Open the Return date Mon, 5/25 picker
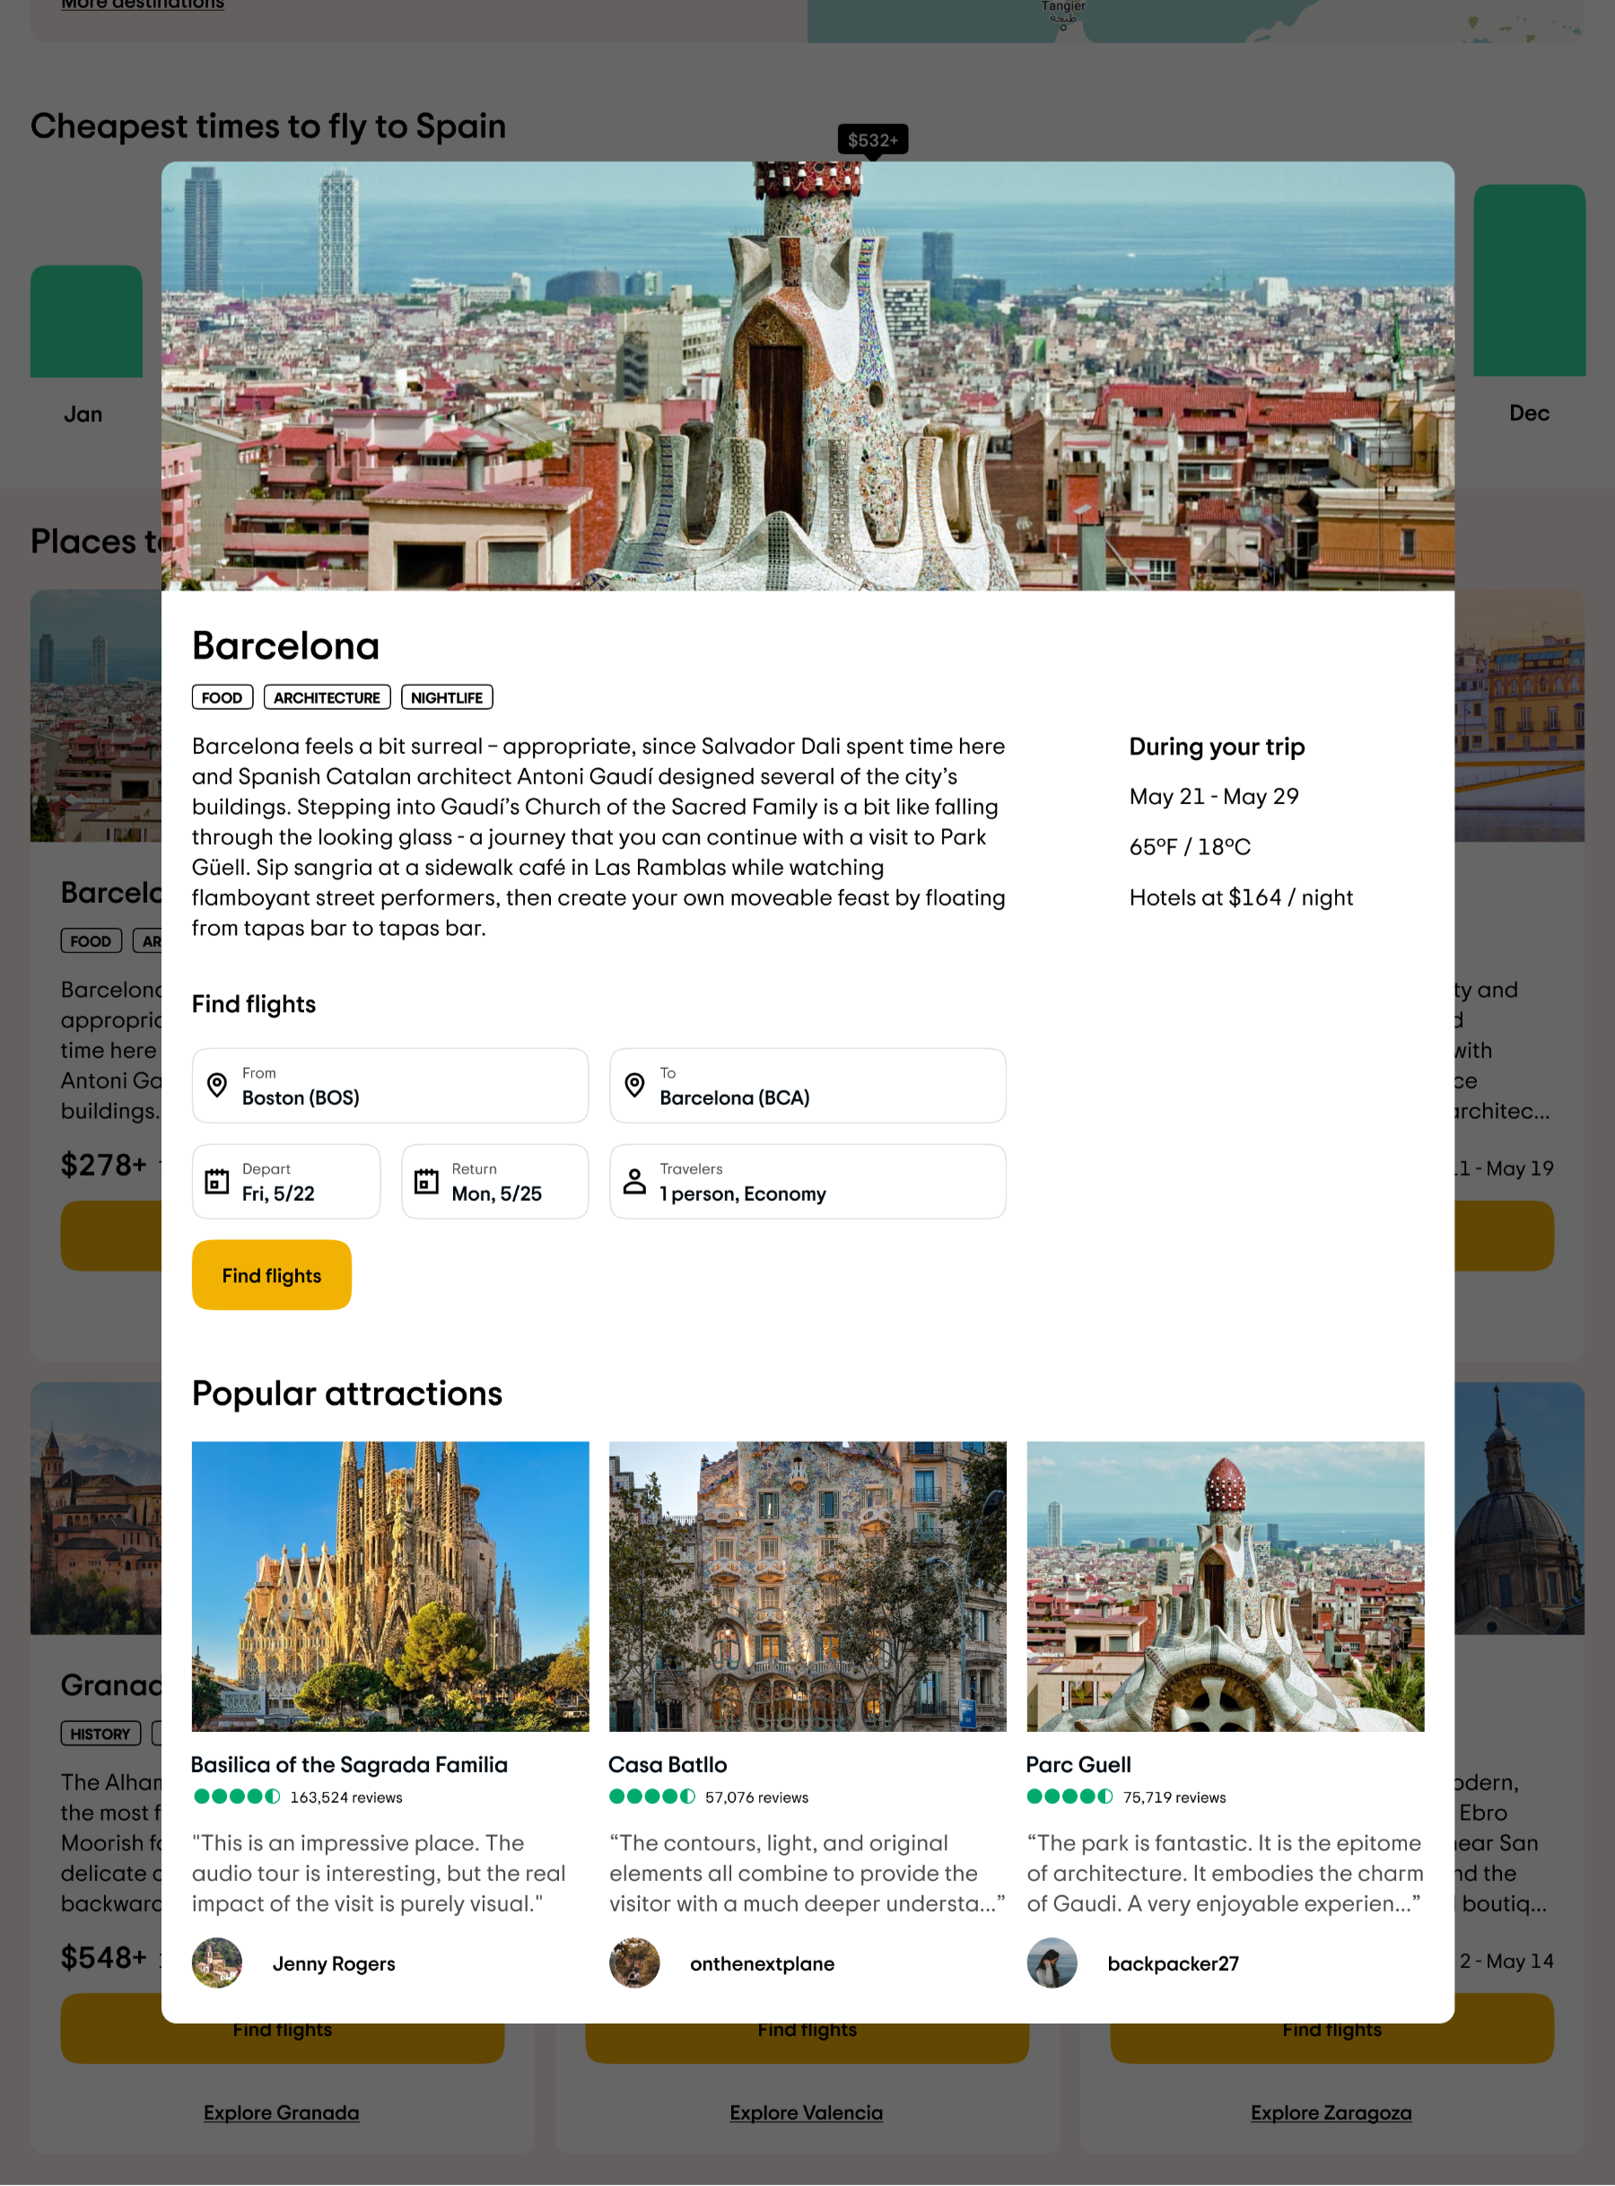Screen dimensions: 1615x2186 tap(494, 1182)
